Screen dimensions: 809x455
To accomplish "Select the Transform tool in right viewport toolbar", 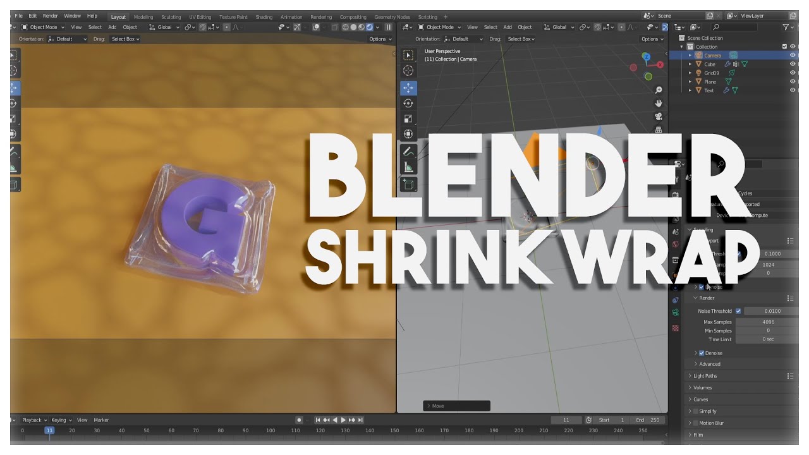I will point(408,134).
